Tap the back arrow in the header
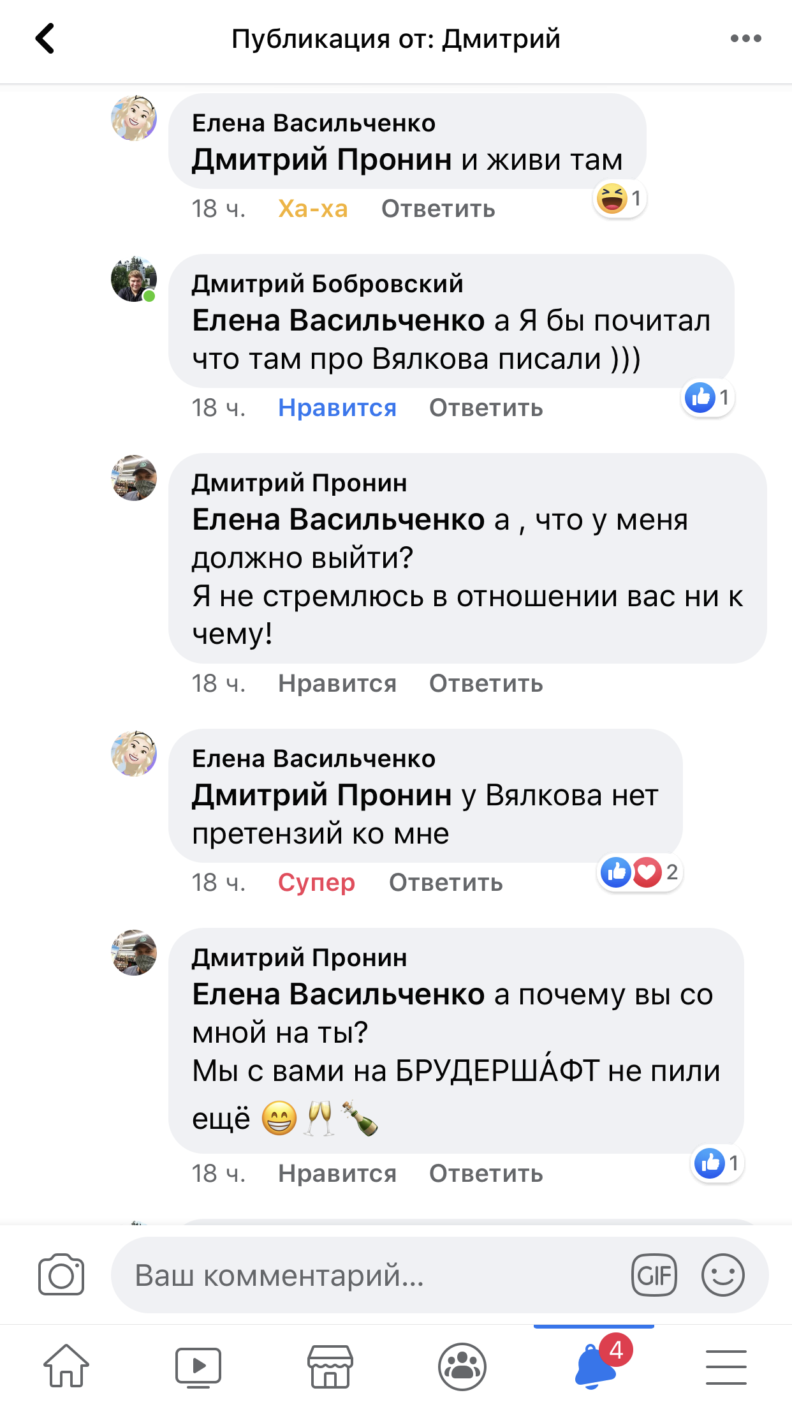The image size is (792, 1409). click(45, 38)
